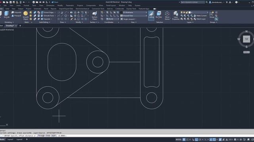The width and height of the screenshot is (254, 142).
Task: Select the Extrude tool
Action: tap(6, 15)
